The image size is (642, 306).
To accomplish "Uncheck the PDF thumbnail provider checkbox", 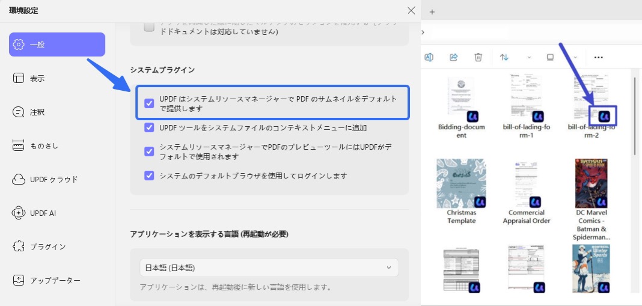I will coord(149,103).
